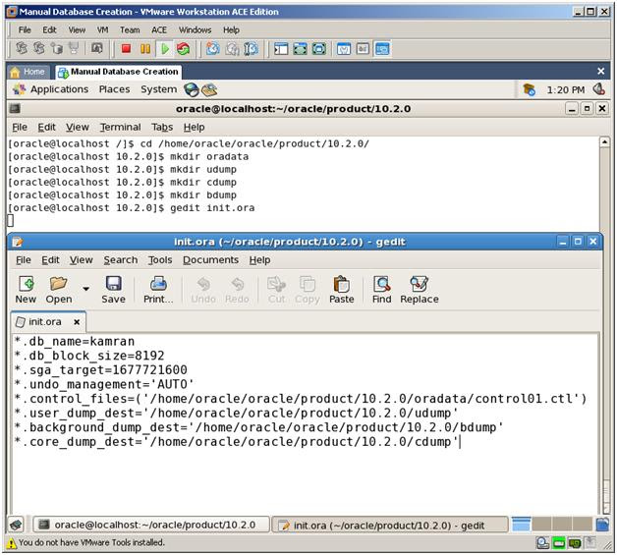617x555 pixels.
Task: Switch to init.ora gedit taskbar button
Action: pyautogui.click(x=390, y=525)
